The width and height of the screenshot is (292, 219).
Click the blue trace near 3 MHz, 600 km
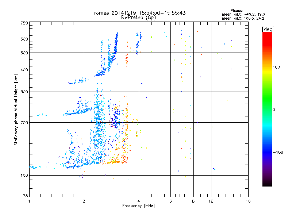coord(116,43)
